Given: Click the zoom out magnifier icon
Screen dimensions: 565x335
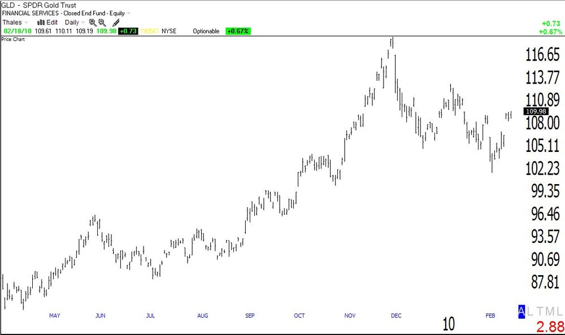Looking at the screenshot, I should (102, 23).
